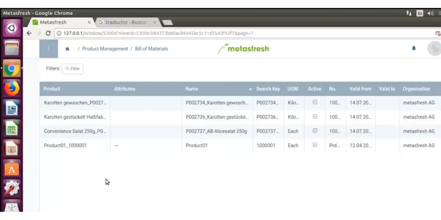
Task: Launch Firefox from the dock
Action: point(12,88)
